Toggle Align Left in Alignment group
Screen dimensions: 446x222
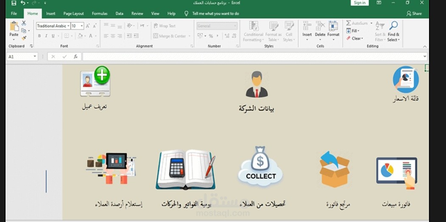coord(106,36)
